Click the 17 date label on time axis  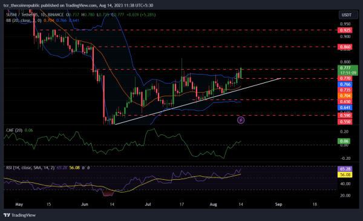coord(181,204)
